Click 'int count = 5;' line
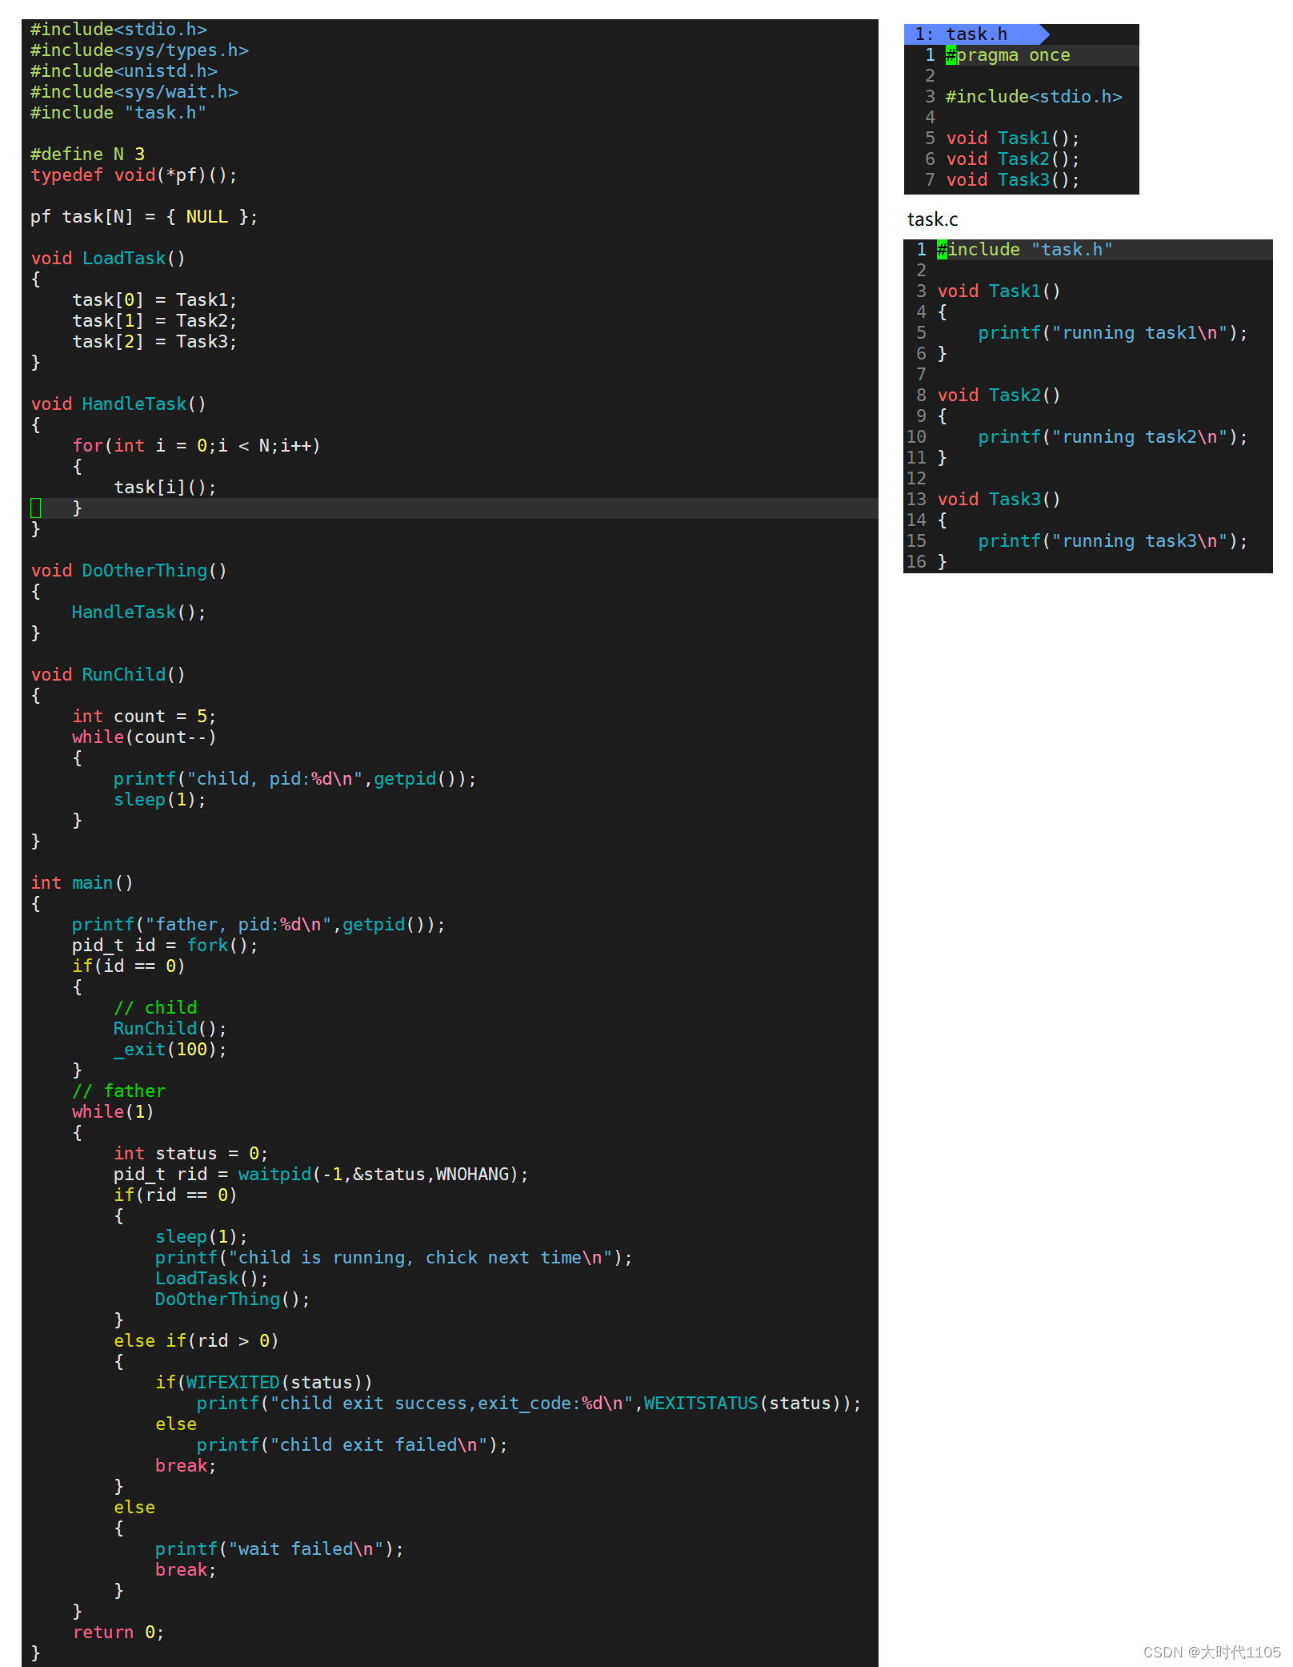 144,717
